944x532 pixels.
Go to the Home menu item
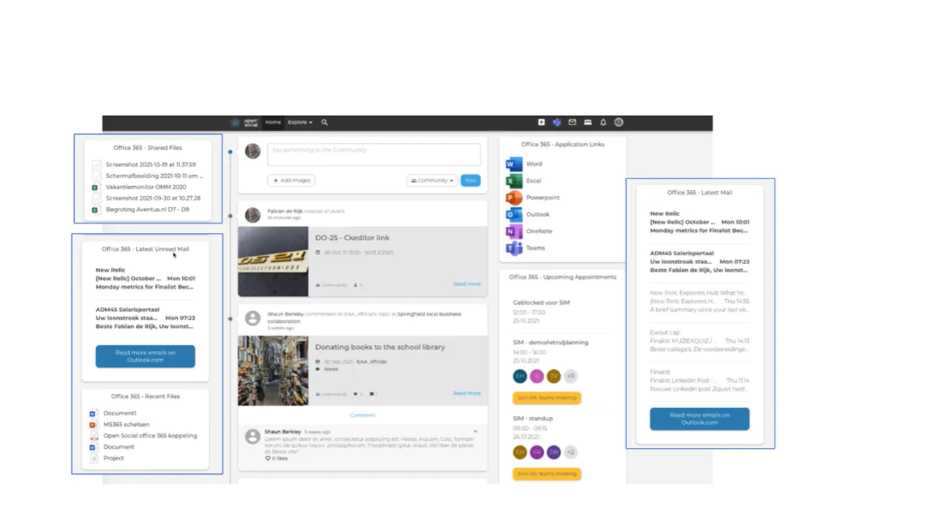(x=273, y=122)
